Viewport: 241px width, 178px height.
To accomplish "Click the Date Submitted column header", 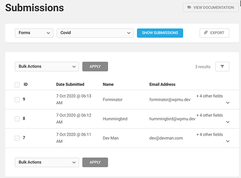I will click(70, 85).
